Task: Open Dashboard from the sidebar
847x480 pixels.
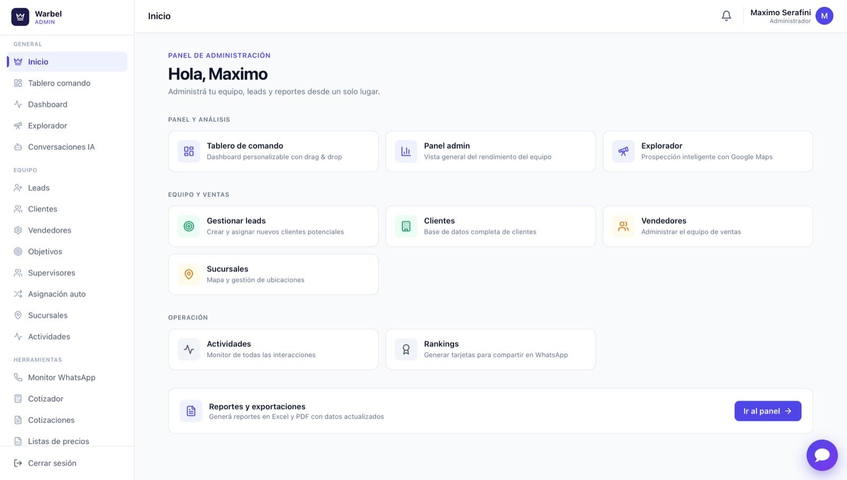Action: click(67, 104)
